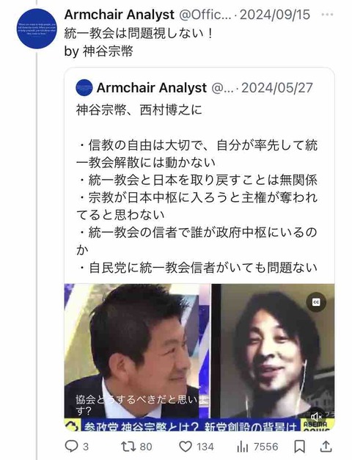The height and width of the screenshot is (460, 352).
Task: Open quoted tweet author name Armchair Analyst
Action: (152, 88)
